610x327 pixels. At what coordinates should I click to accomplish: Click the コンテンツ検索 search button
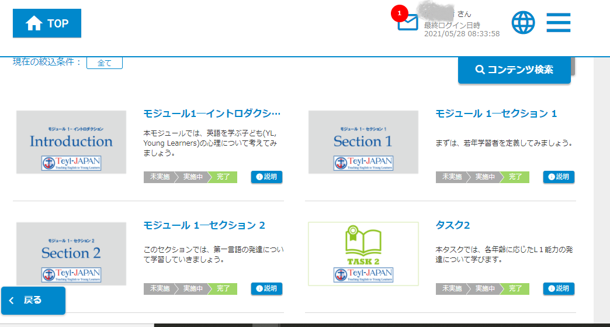coord(514,70)
